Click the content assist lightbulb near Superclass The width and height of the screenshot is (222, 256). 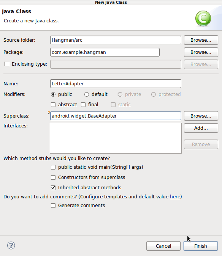coord(49,113)
